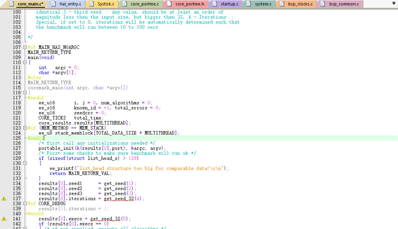Collapse the #if CORE_DEBUG block at line 138
Image resolution: width=398 pixels, height=229 pixels.
point(25,204)
